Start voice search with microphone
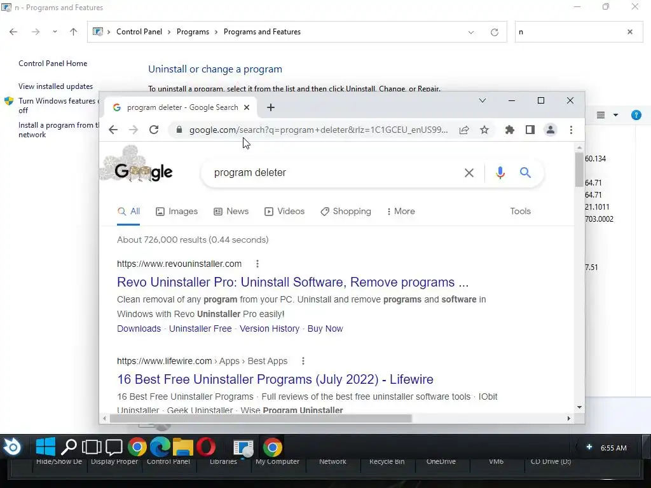This screenshot has width=651, height=488. coord(500,173)
